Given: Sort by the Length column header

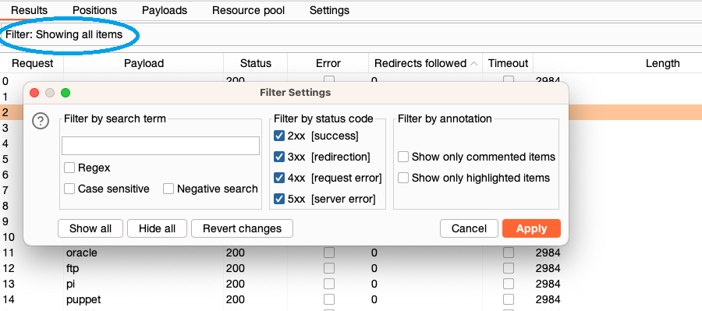Looking at the screenshot, I should tap(662, 63).
